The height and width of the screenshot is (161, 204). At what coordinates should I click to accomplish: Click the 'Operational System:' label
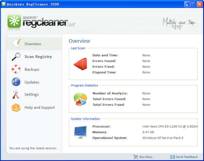(110, 138)
